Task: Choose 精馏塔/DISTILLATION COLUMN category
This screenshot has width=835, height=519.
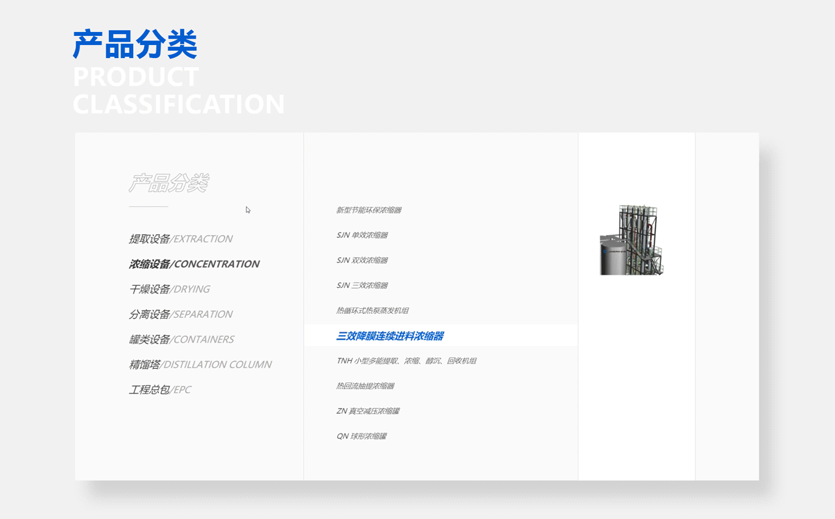Action: pyautogui.click(x=200, y=365)
